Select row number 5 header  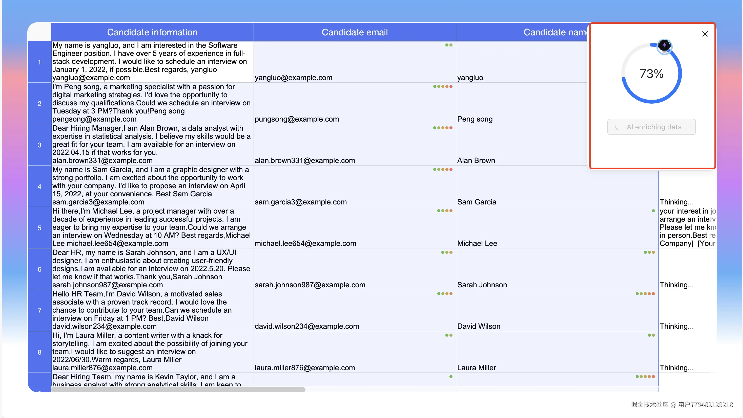(39, 228)
